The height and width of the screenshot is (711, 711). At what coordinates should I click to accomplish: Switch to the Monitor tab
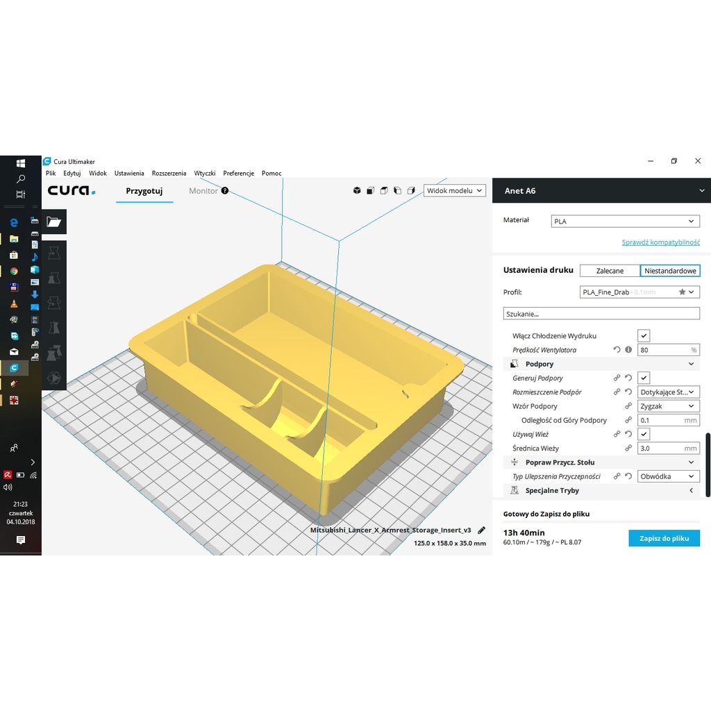pos(203,190)
